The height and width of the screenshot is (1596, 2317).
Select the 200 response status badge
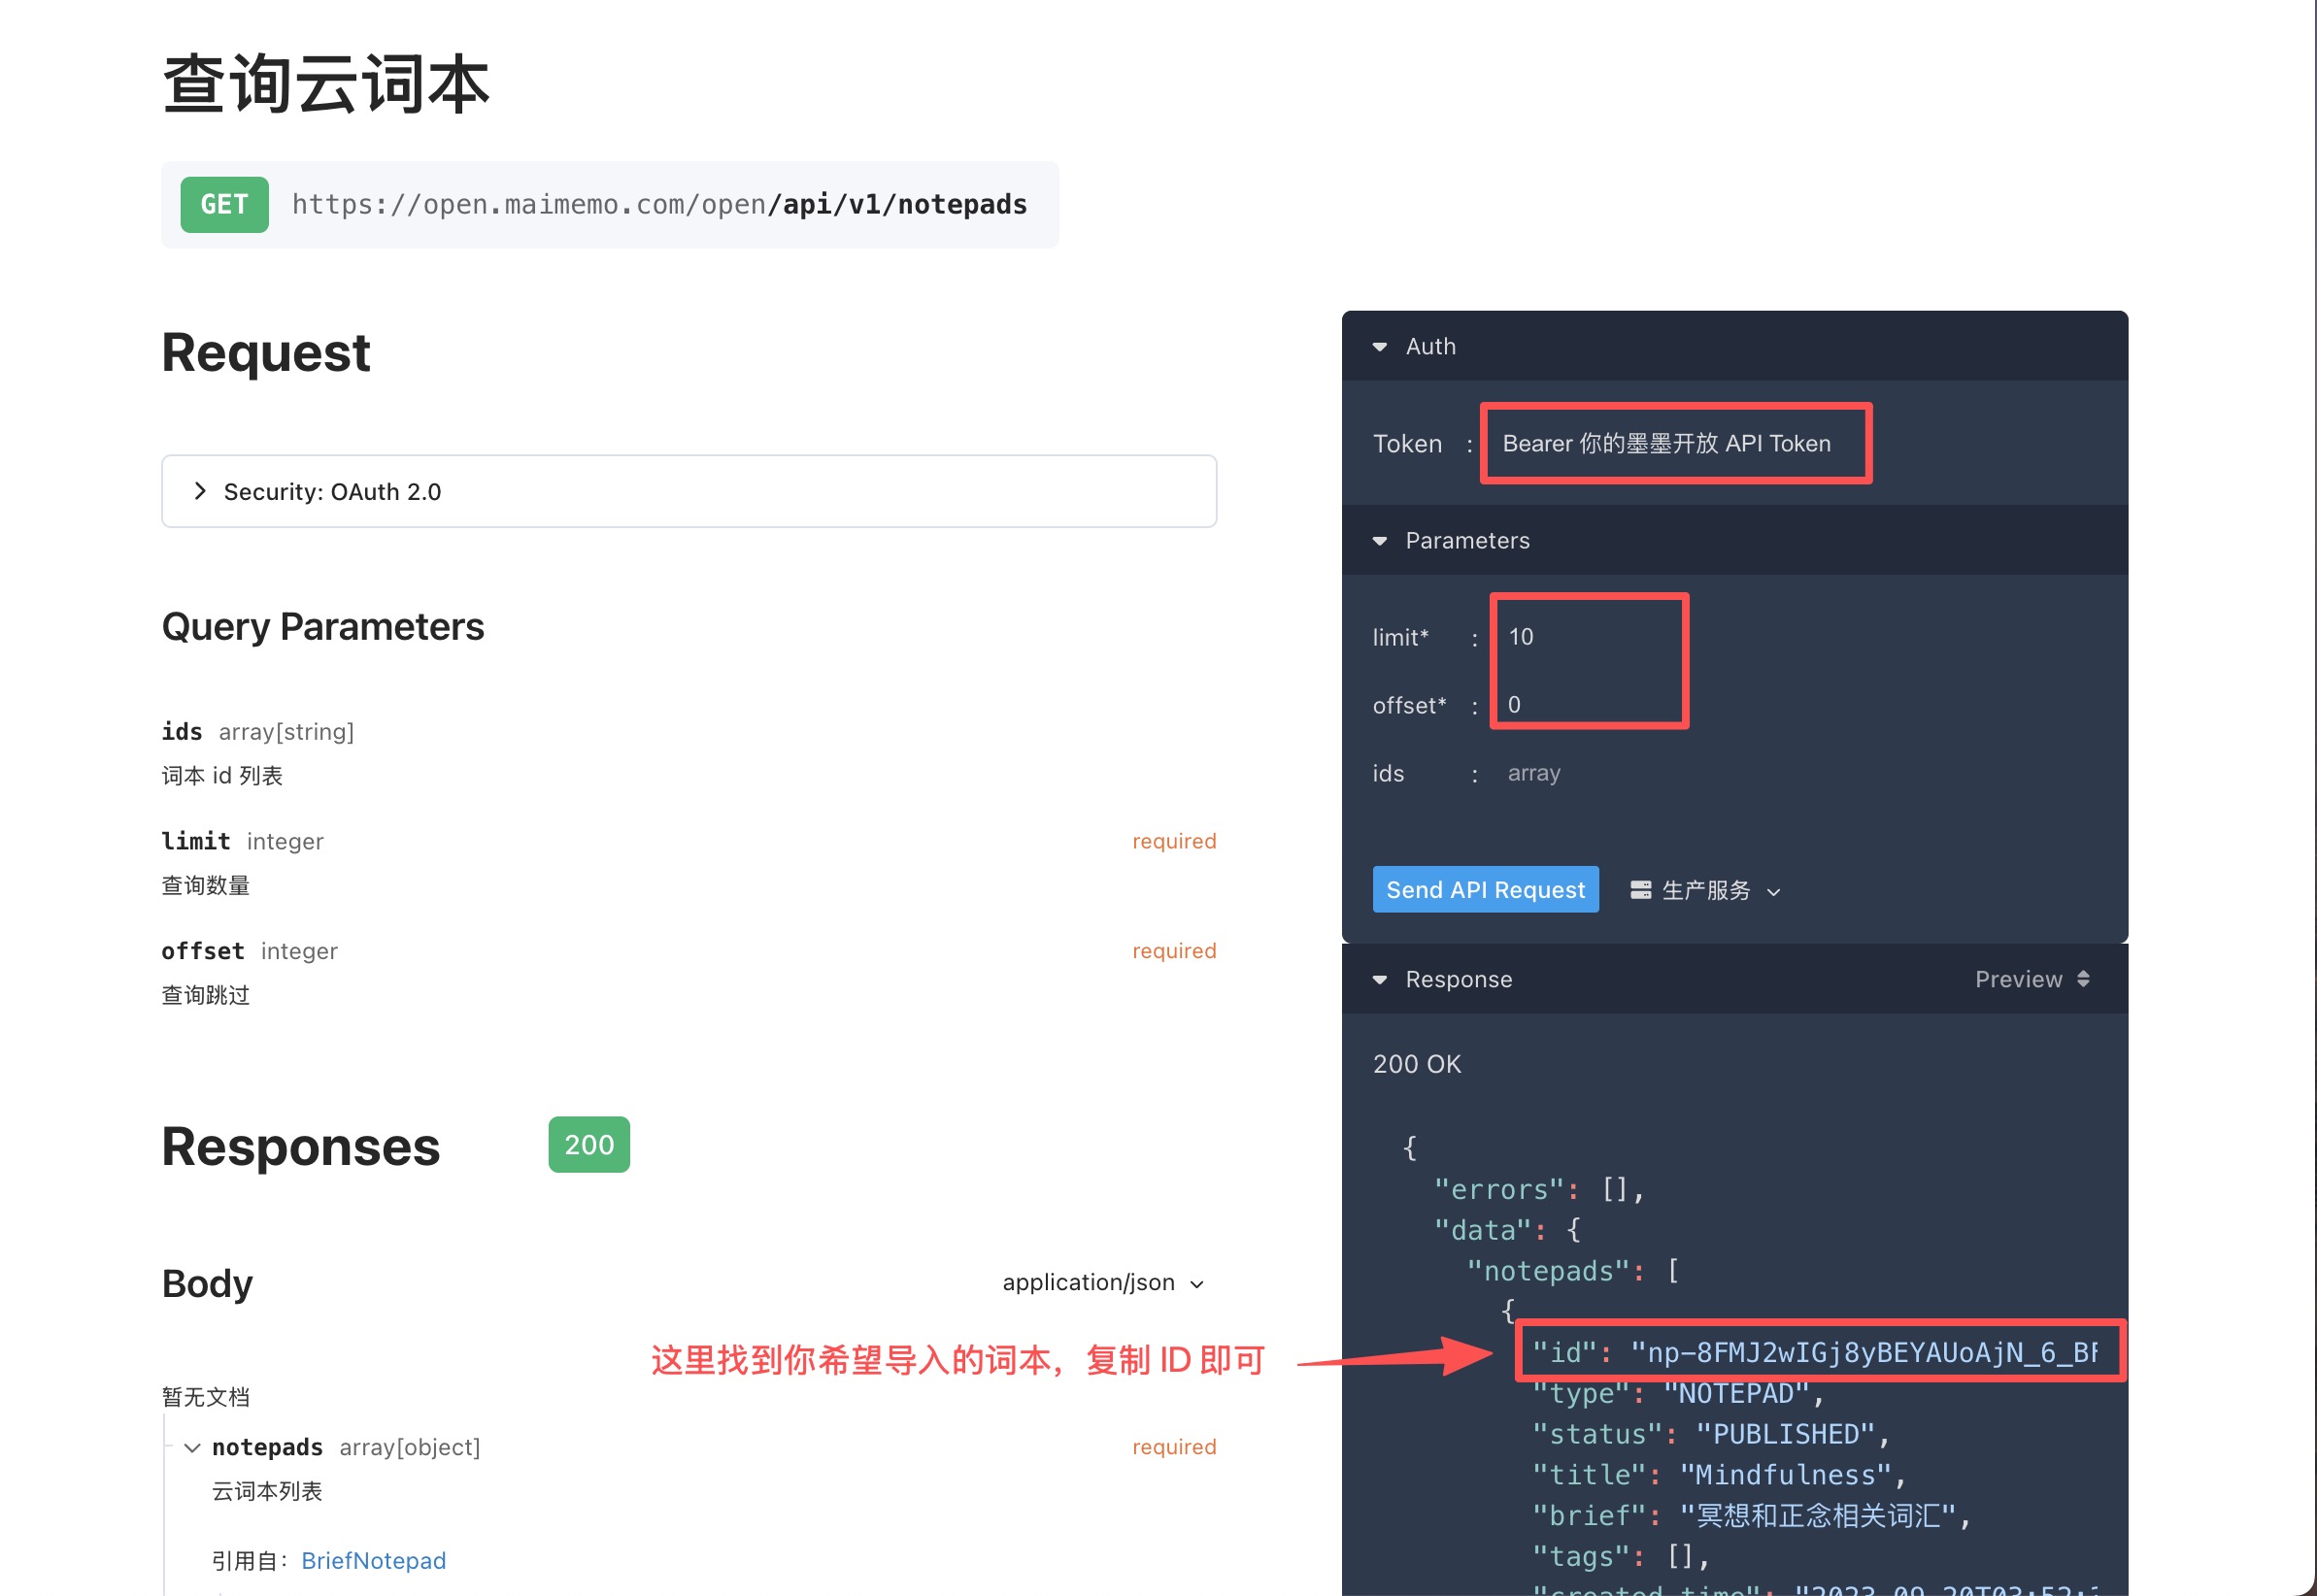[588, 1145]
